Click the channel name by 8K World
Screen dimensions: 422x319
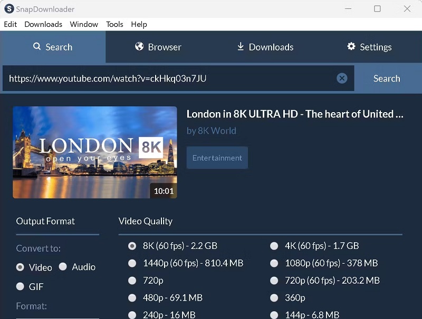(x=212, y=131)
